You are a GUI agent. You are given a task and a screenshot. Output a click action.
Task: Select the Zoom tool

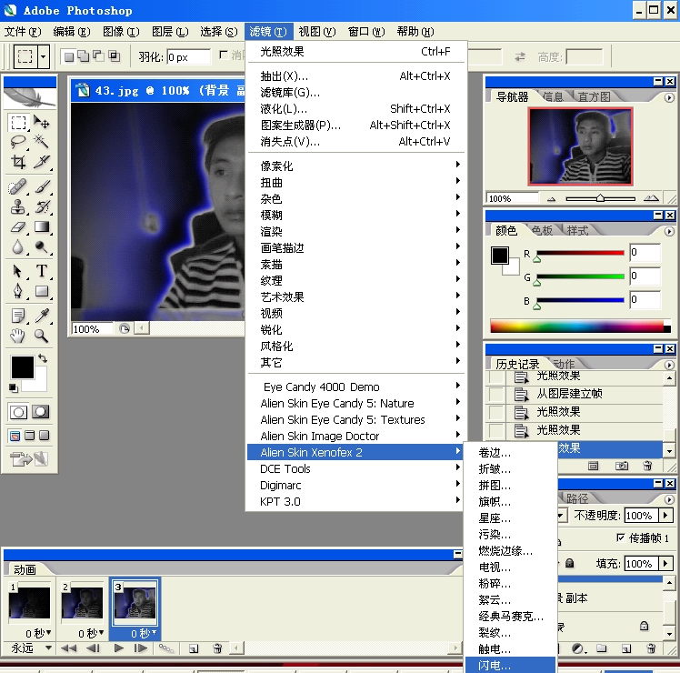point(42,336)
